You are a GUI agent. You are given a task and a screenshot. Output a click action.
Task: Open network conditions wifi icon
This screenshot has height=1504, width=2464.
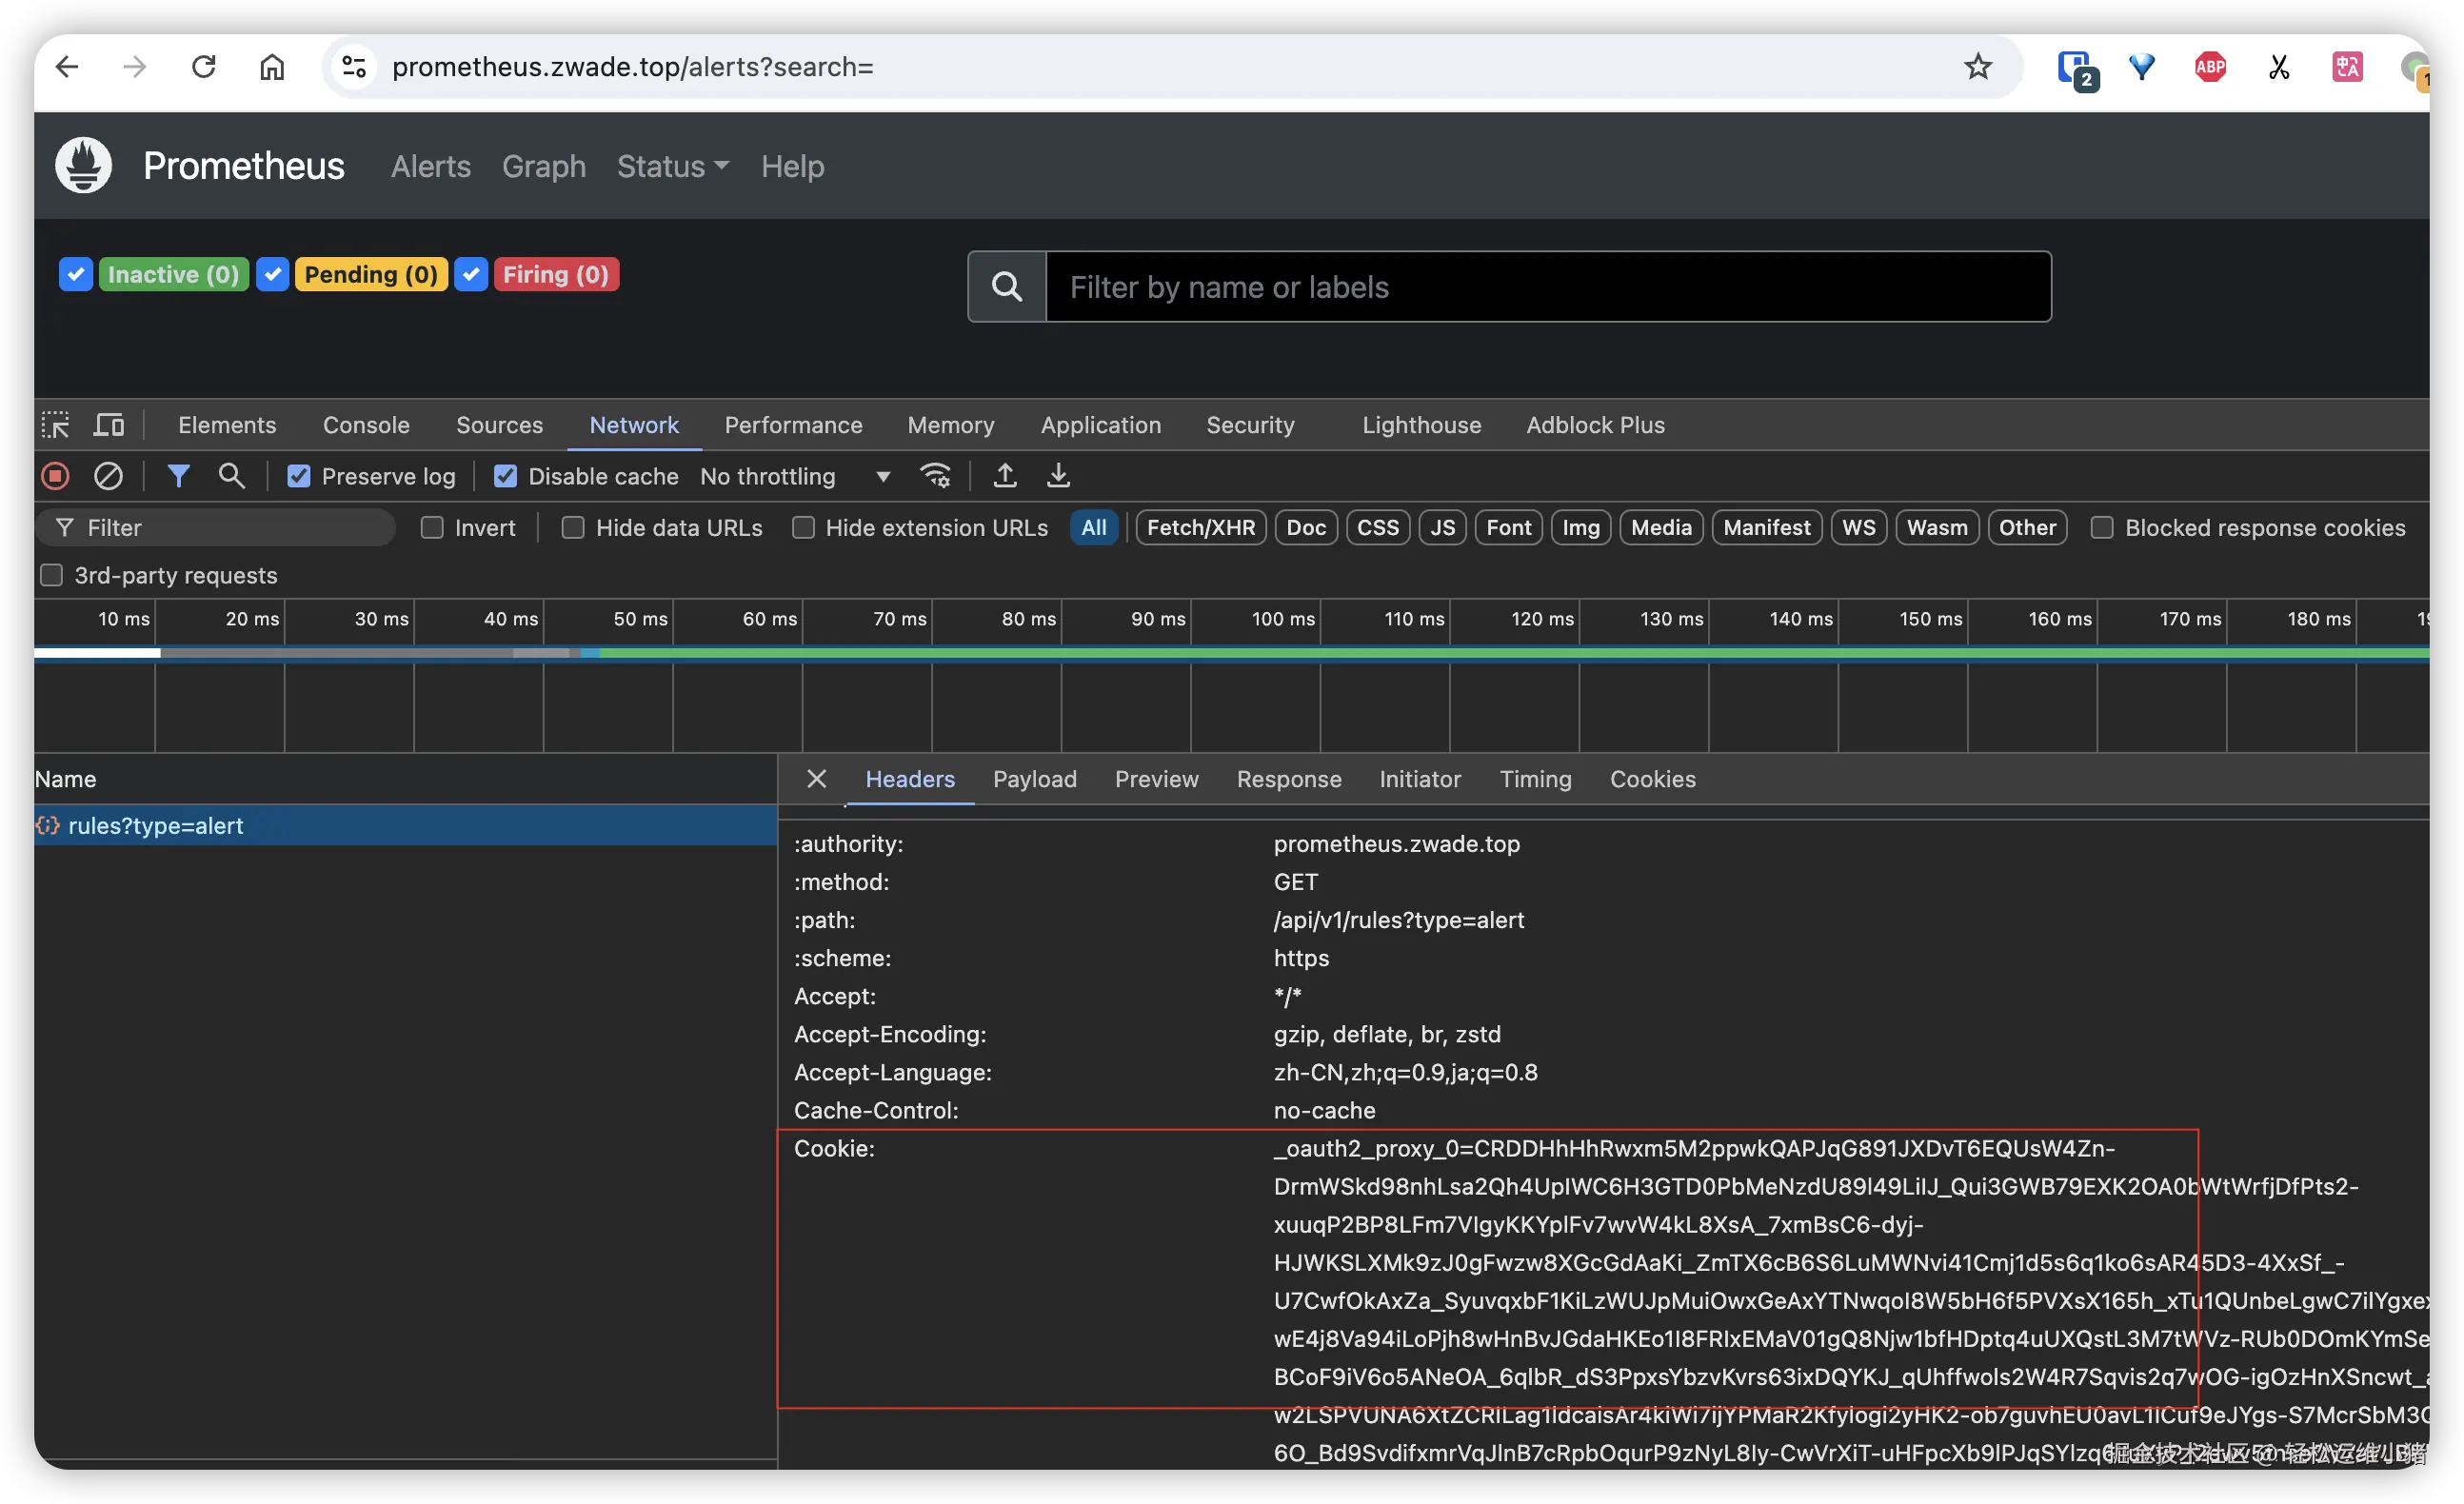[x=935, y=476]
